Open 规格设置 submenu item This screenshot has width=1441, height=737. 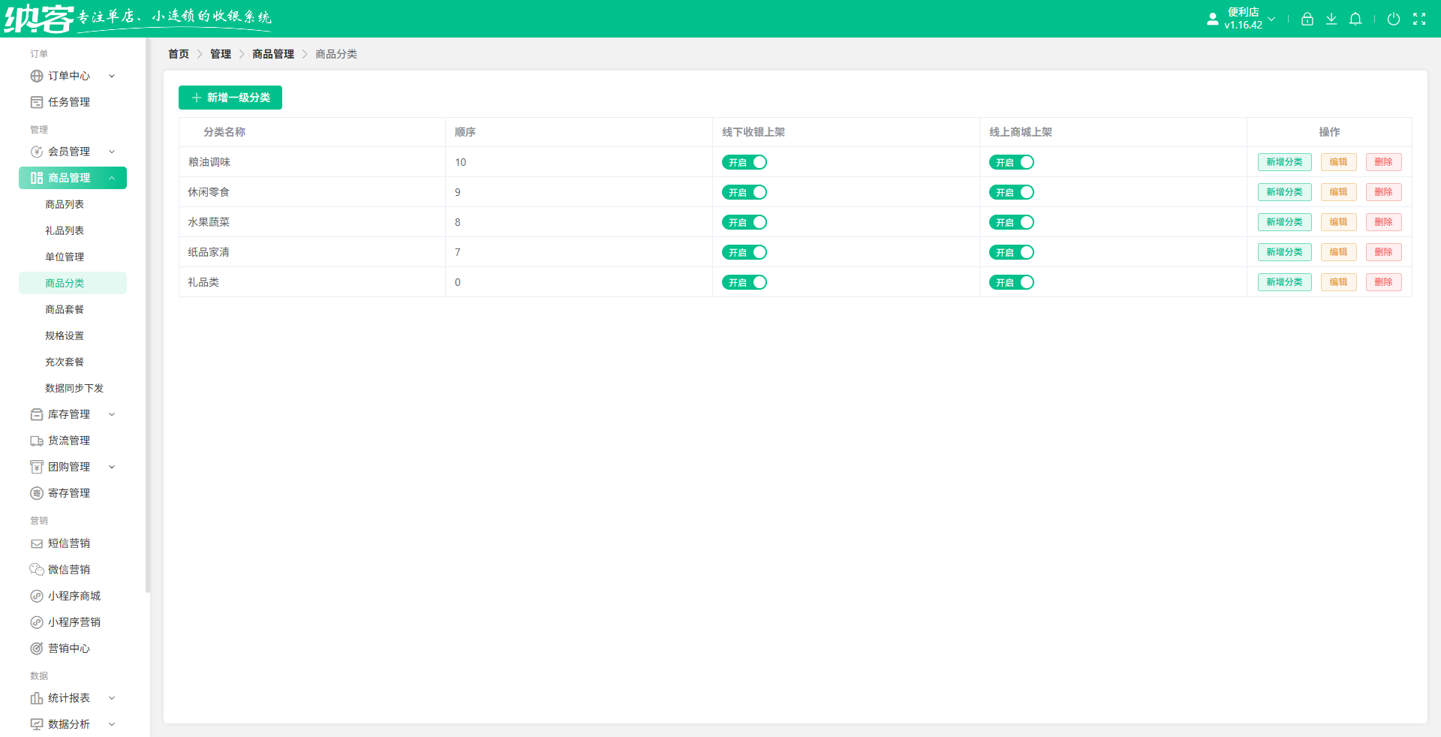coord(73,335)
